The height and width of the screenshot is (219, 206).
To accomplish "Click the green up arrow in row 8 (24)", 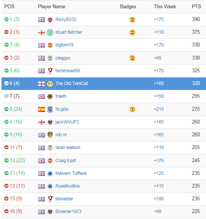I will 6,109.
